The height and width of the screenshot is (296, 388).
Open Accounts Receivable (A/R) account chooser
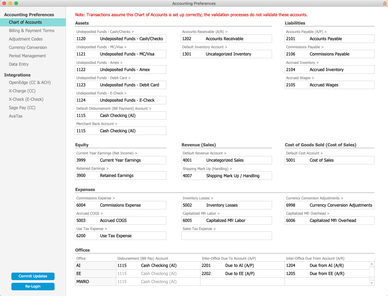pos(205,32)
